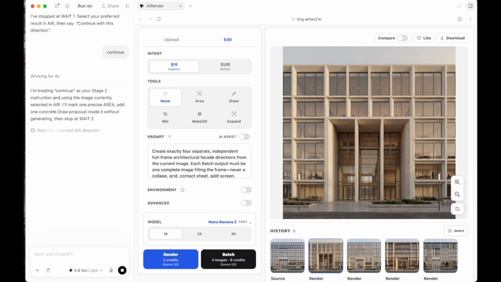The height and width of the screenshot is (282, 501).
Task: Choose the Explore intent
Action: tap(174, 67)
